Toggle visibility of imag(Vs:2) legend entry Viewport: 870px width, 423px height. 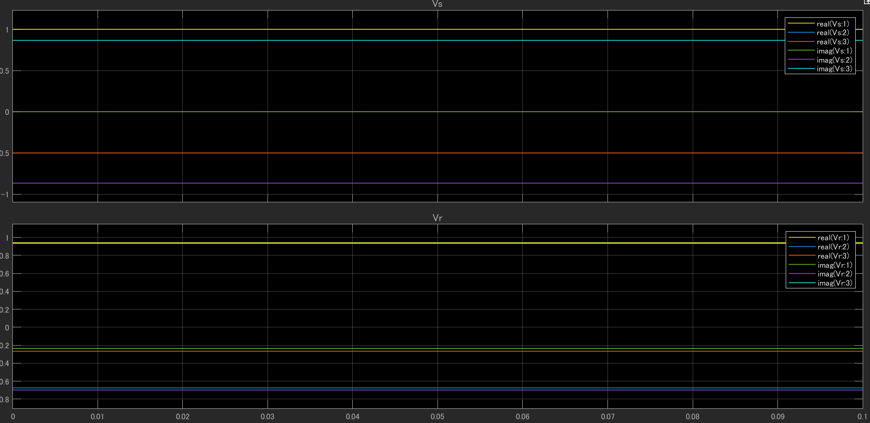coord(833,60)
